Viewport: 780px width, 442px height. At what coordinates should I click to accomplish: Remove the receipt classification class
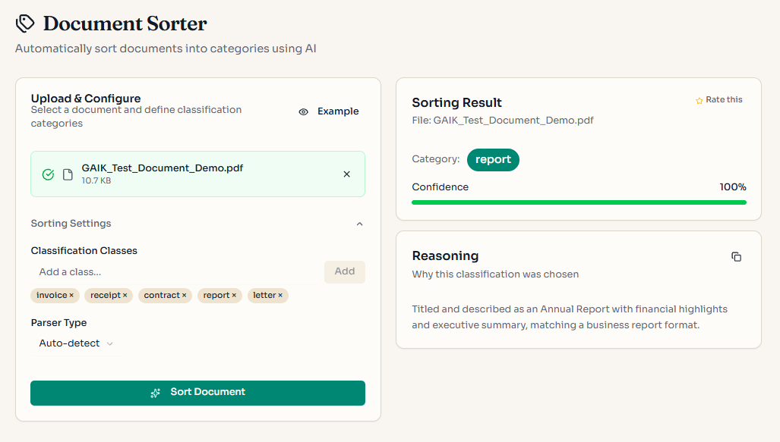(125, 296)
